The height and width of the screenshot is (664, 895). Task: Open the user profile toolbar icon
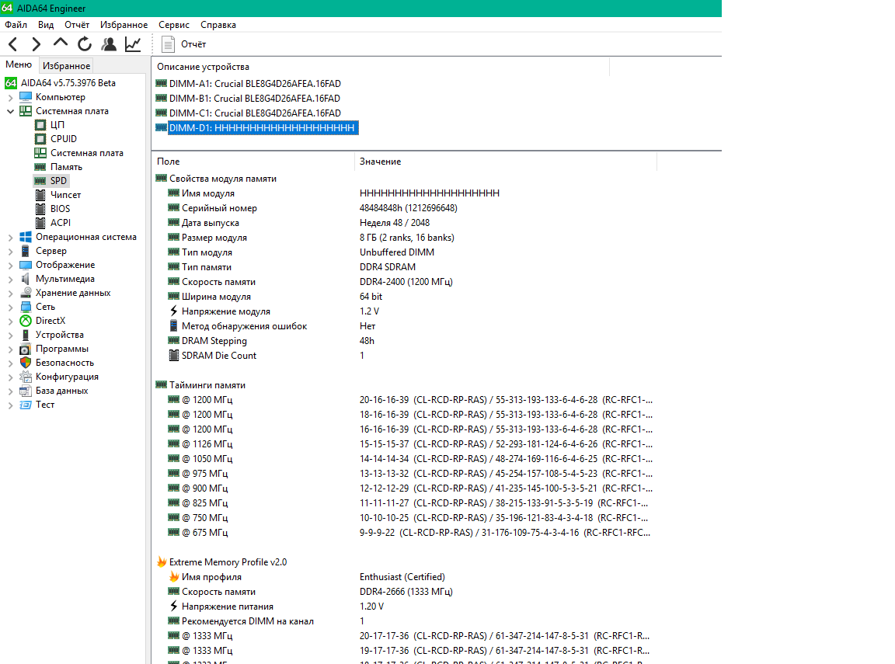pos(109,44)
